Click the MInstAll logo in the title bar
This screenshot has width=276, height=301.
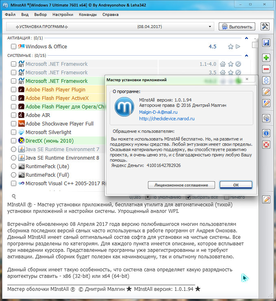tap(5, 5)
